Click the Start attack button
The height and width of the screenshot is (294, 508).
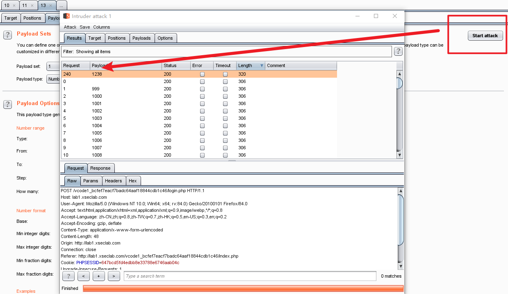pos(485,36)
